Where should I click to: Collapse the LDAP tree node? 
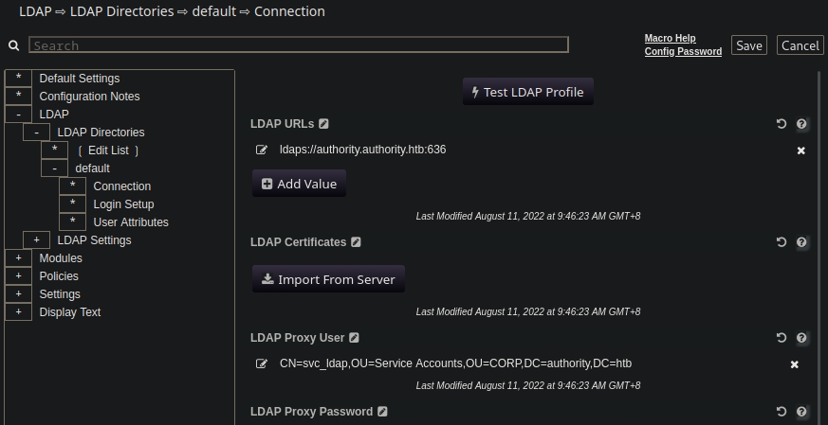pyautogui.click(x=18, y=115)
